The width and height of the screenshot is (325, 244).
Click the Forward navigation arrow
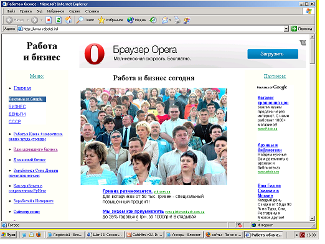coord(34,20)
